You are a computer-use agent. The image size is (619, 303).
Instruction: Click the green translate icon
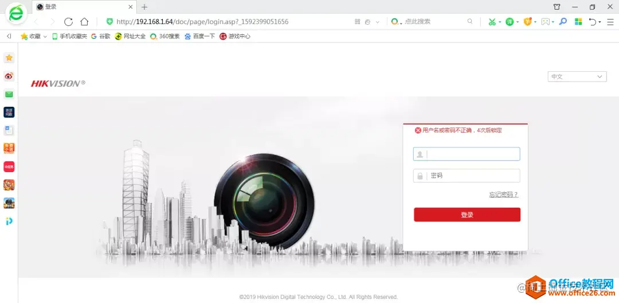[x=510, y=22]
